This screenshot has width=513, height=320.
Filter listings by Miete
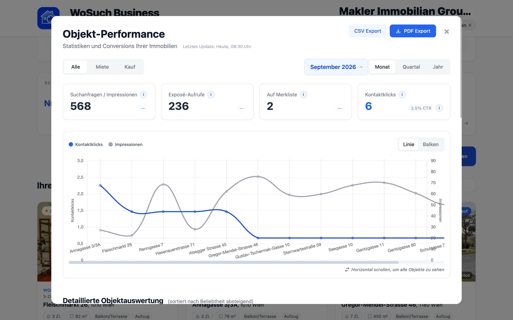tap(102, 67)
